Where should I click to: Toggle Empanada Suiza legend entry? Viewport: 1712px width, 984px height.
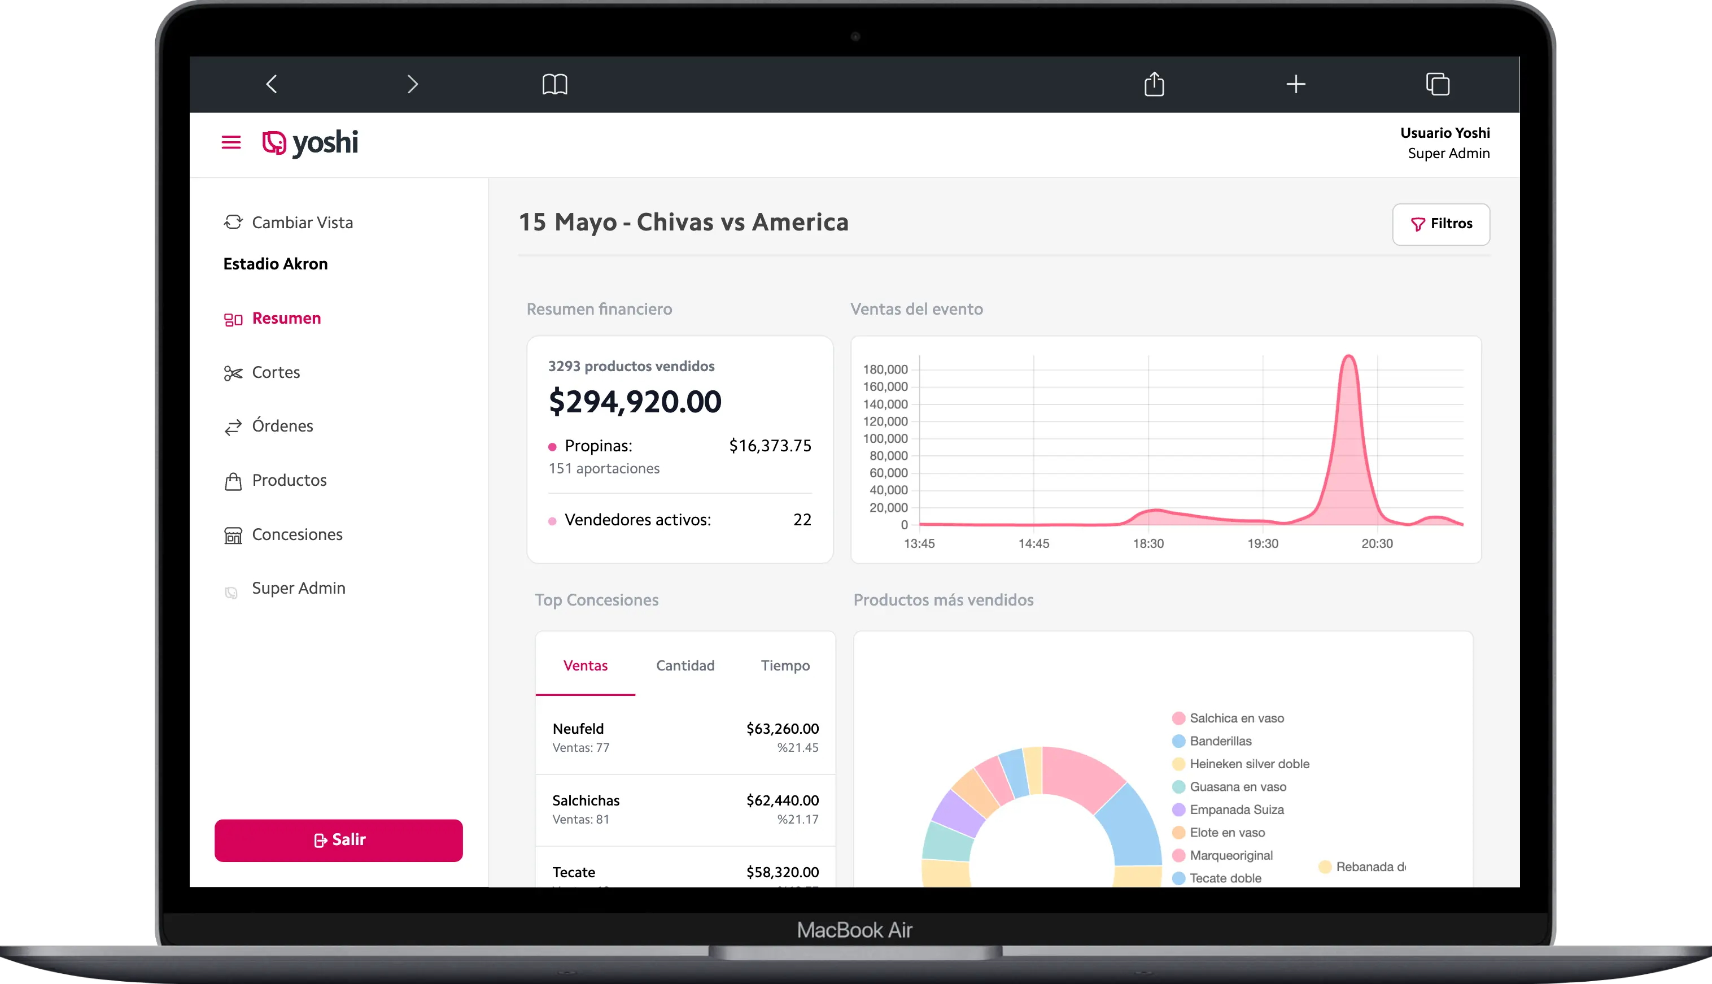1236,809
